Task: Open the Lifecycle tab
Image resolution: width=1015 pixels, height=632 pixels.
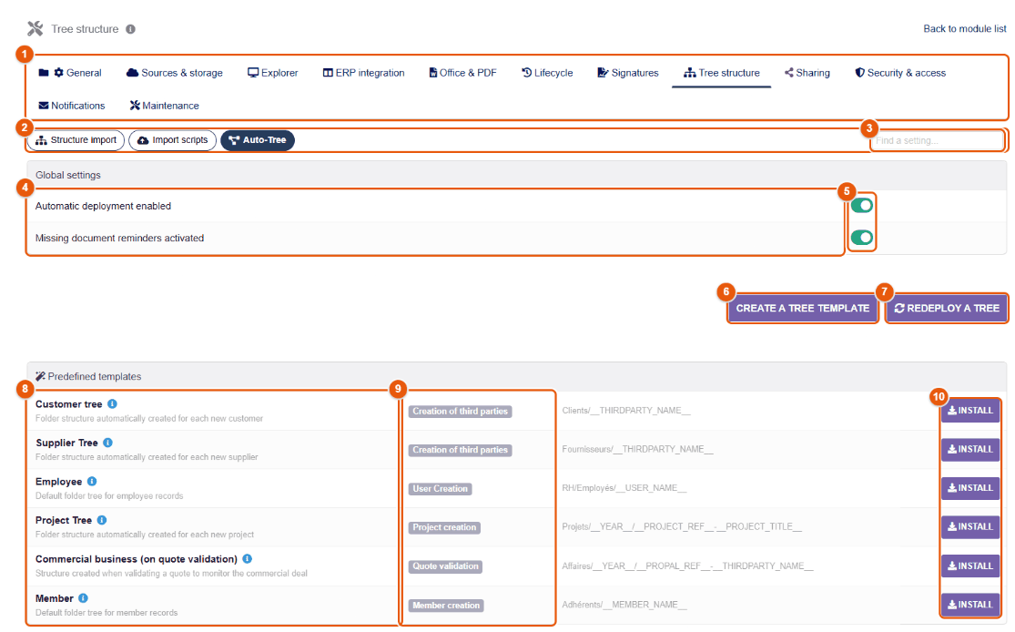Action: coord(548,73)
